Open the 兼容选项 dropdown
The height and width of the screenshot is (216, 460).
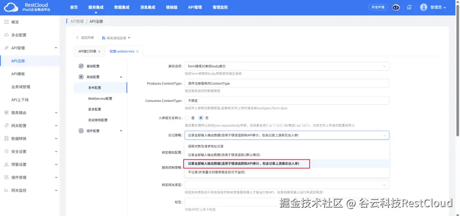pos(287,66)
